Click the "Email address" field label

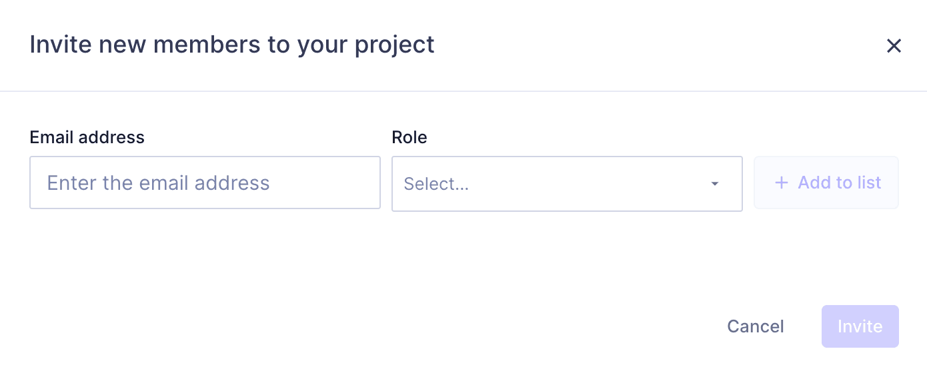tap(87, 137)
